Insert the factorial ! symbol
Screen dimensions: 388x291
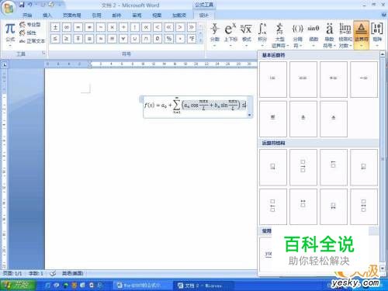135,27
